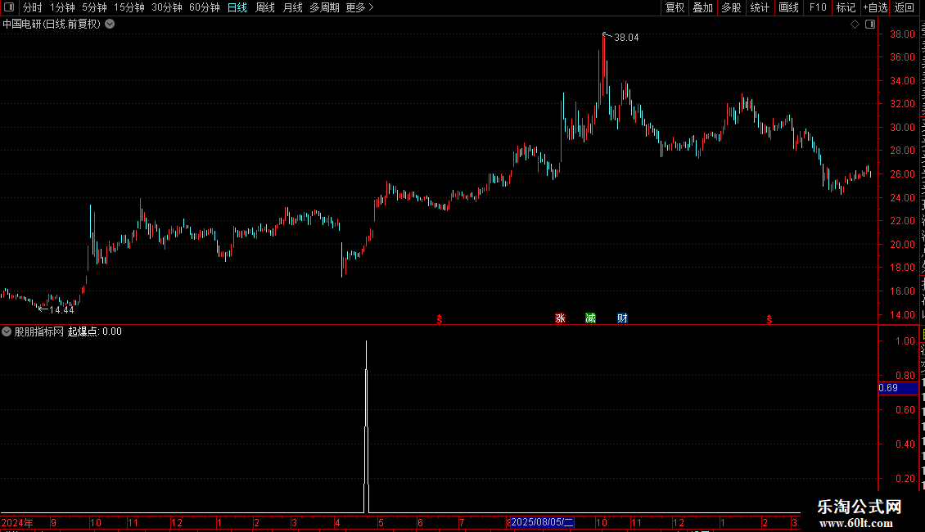This screenshot has width=925, height=532.
Task: Open the 股朋指标网 indicator dropdown arrow
Action: point(7,331)
